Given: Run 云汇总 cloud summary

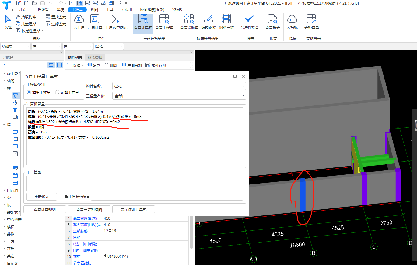Looking at the screenshot, I should point(79,22).
